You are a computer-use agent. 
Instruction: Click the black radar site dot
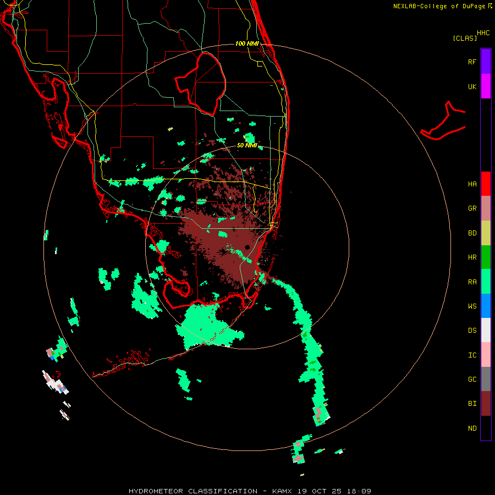tap(247, 247)
